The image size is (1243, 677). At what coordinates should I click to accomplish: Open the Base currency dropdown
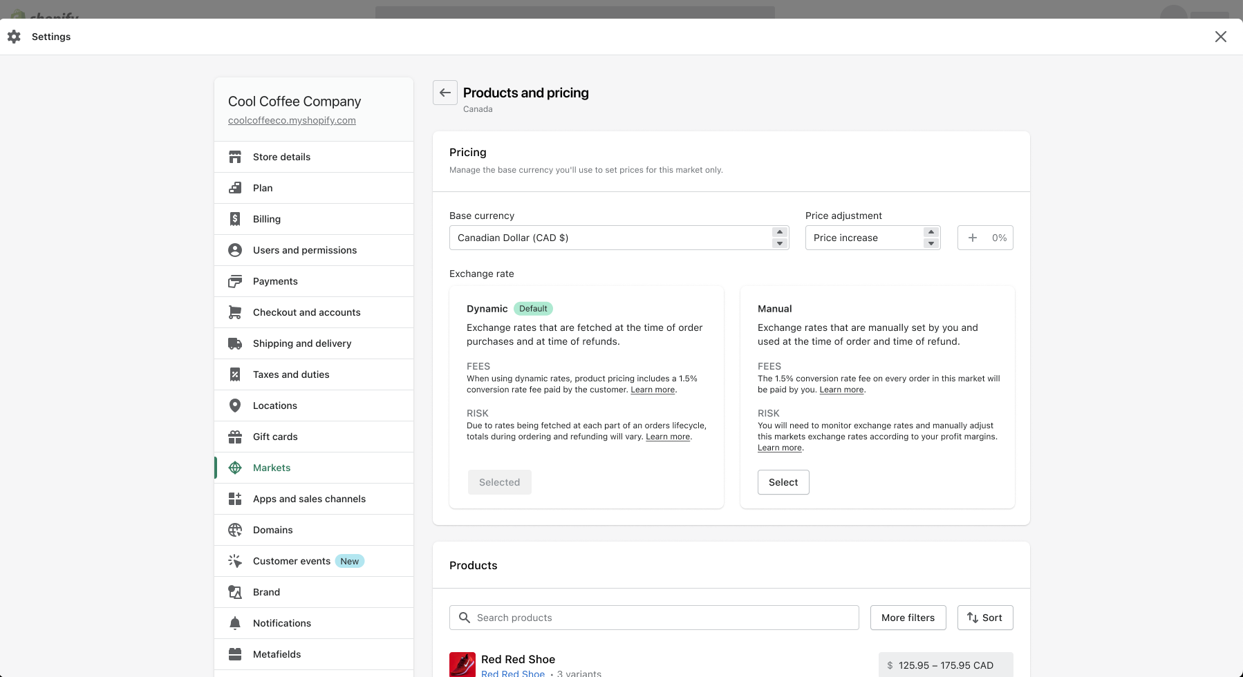619,238
